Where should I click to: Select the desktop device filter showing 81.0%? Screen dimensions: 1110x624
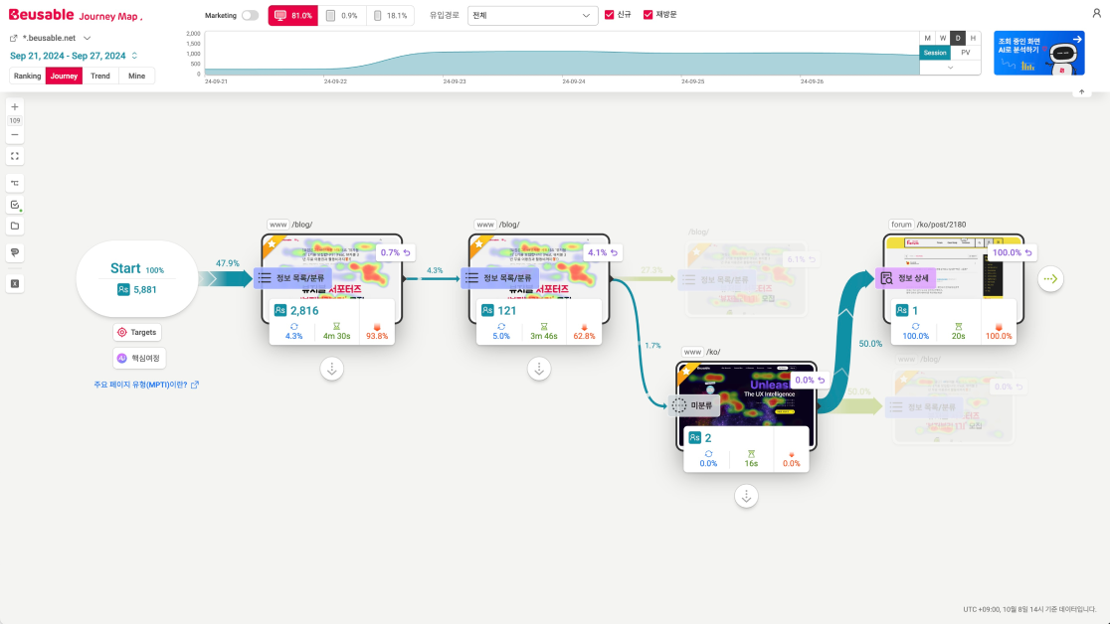[x=293, y=16]
